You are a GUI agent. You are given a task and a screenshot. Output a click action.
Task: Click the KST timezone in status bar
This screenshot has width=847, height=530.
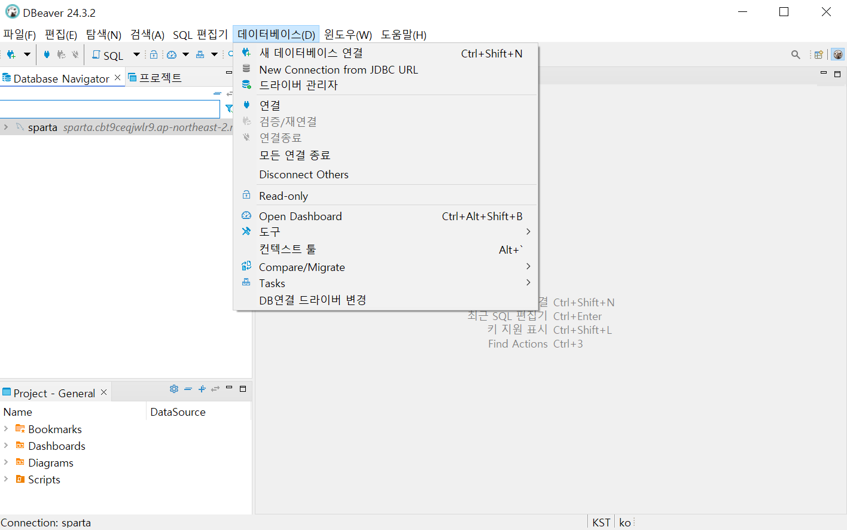[x=601, y=522]
